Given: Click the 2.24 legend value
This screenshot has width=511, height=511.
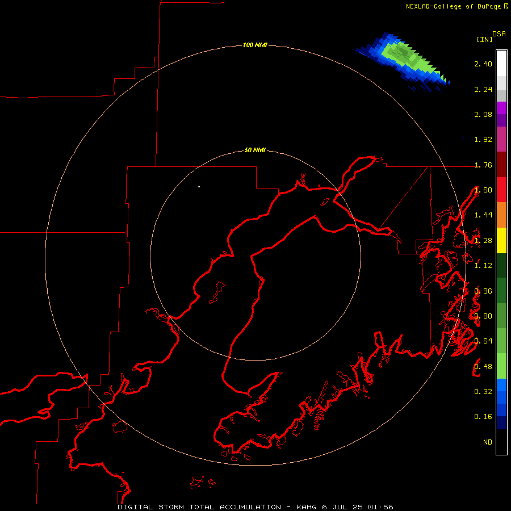Looking at the screenshot, I should point(483,89).
